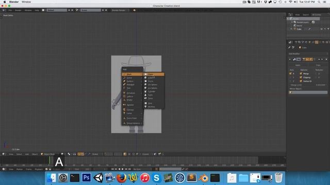330x185 pixels.
Task: Toggle the Textures U checkbox
Action: point(316,73)
